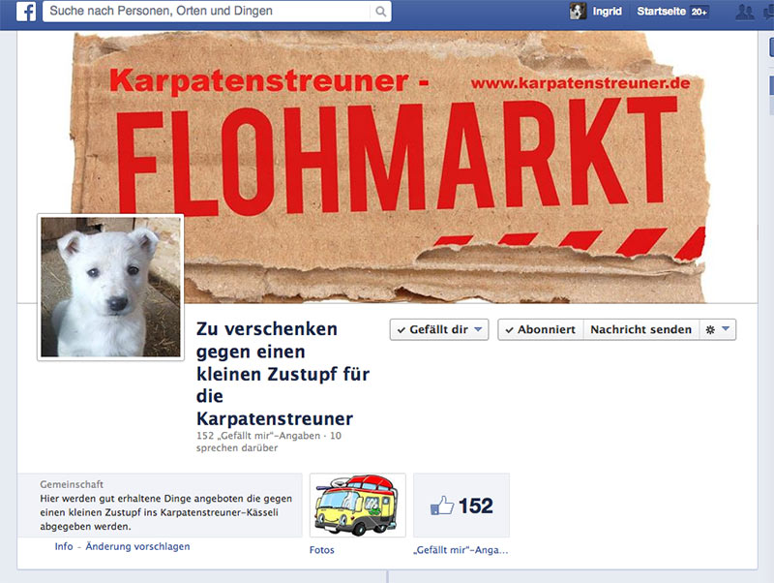
Task: Open friend requests icon in top bar
Action: point(744,12)
